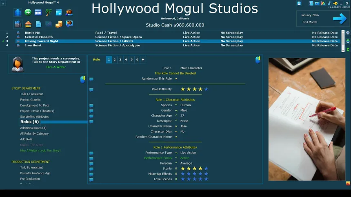351x197 pixels.
Task: Open Storytelling Attributes menu item
Action: (34, 116)
